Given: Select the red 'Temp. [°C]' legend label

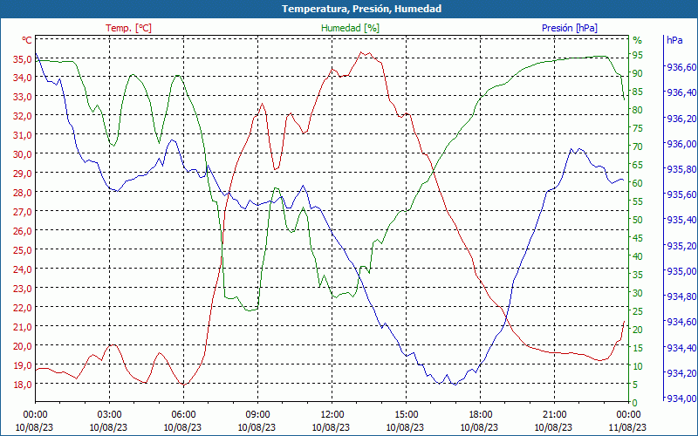Looking at the screenshot, I should point(128,28).
